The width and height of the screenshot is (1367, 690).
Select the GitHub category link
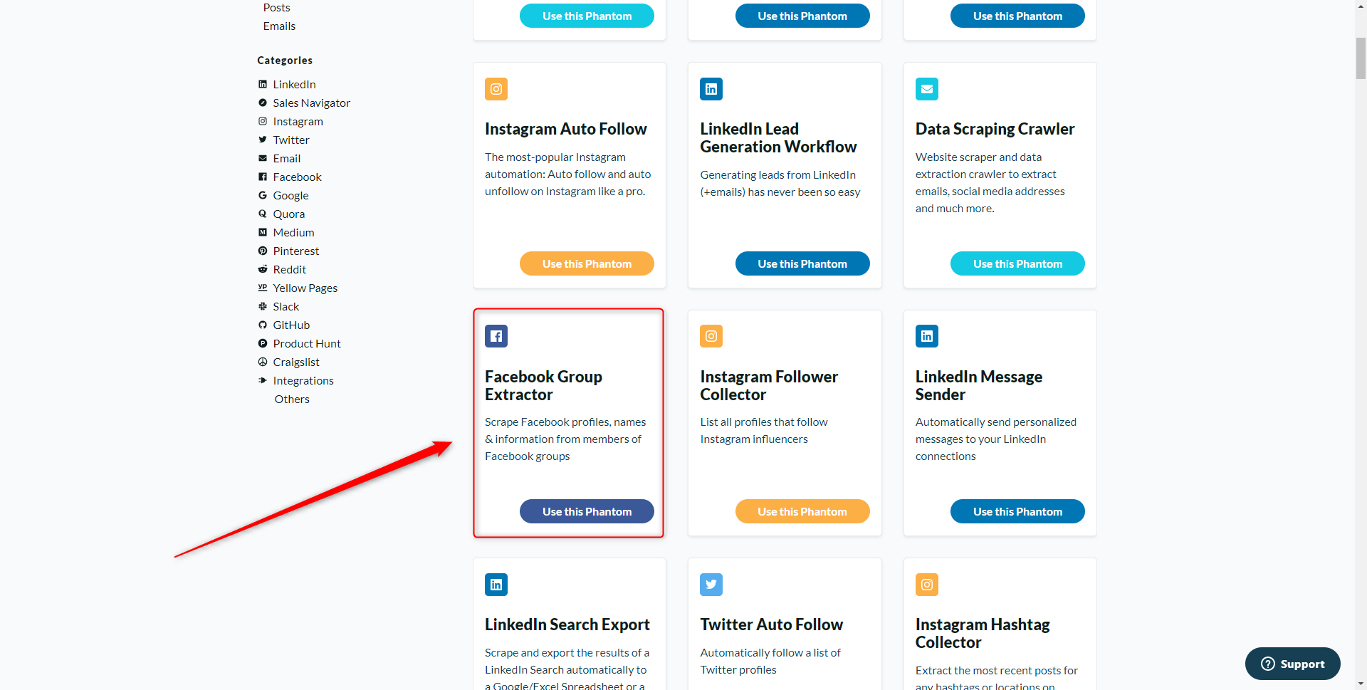tap(291, 325)
